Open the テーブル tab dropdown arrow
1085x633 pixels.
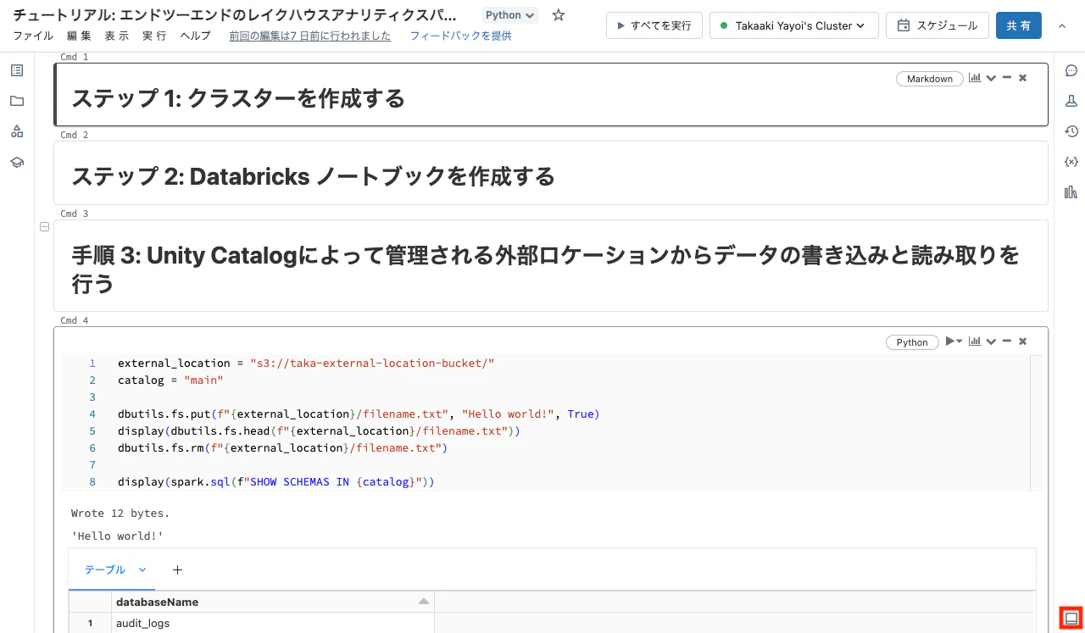coord(142,569)
